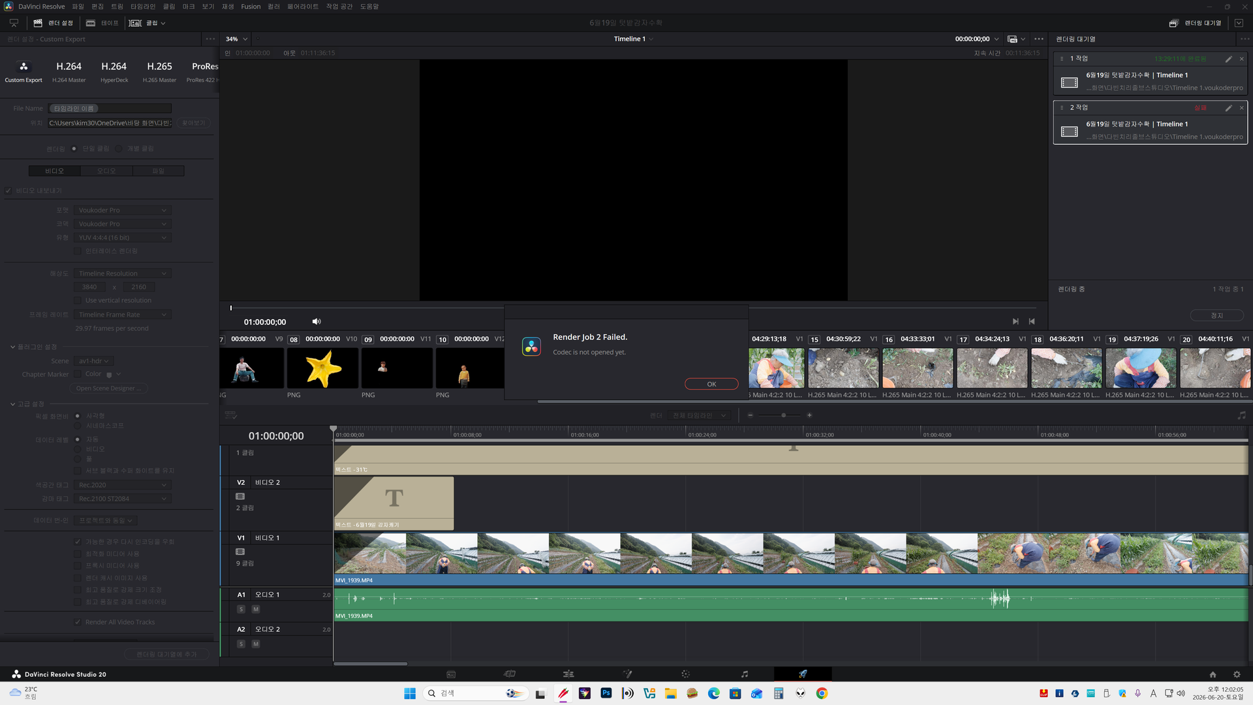Choose the H.265 Master preset
Screen dimensions: 1253x705
click(x=159, y=71)
